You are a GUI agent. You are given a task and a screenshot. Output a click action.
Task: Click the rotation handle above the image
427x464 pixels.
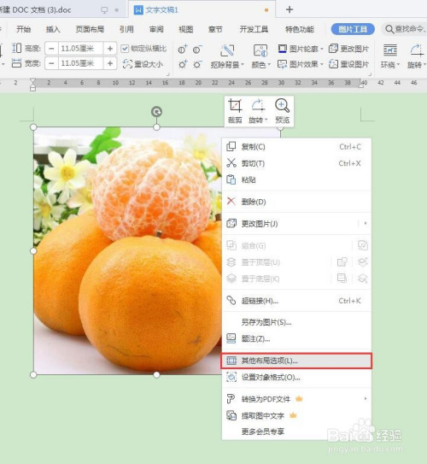(x=156, y=112)
